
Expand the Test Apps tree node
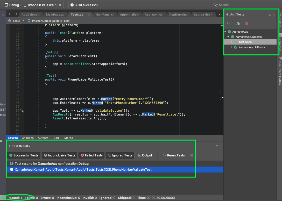pyautogui.click(x=231, y=42)
